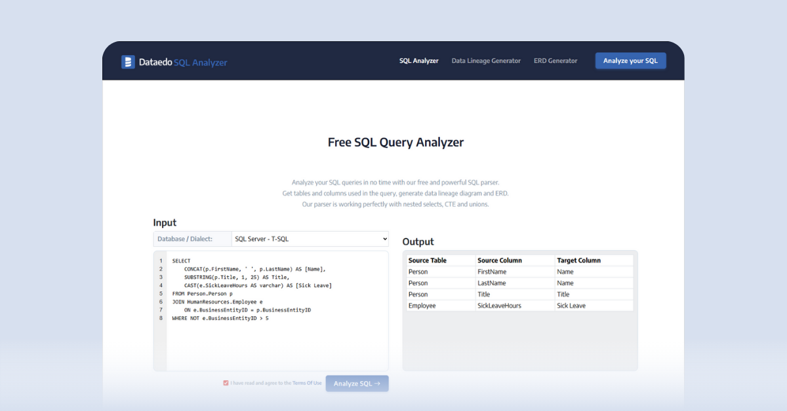Click inside the SQL code editor

click(x=275, y=340)
